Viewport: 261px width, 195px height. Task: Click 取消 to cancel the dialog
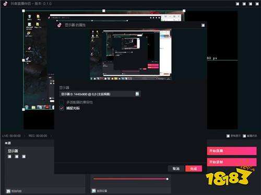tap(176, 168)
